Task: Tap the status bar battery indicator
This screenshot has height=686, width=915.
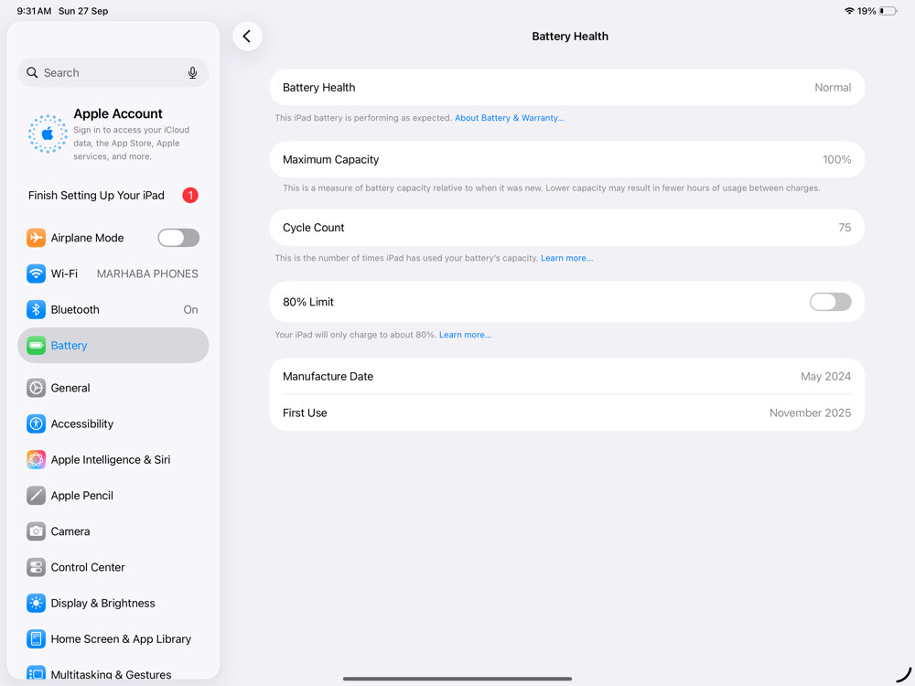Action: [888, 11]
